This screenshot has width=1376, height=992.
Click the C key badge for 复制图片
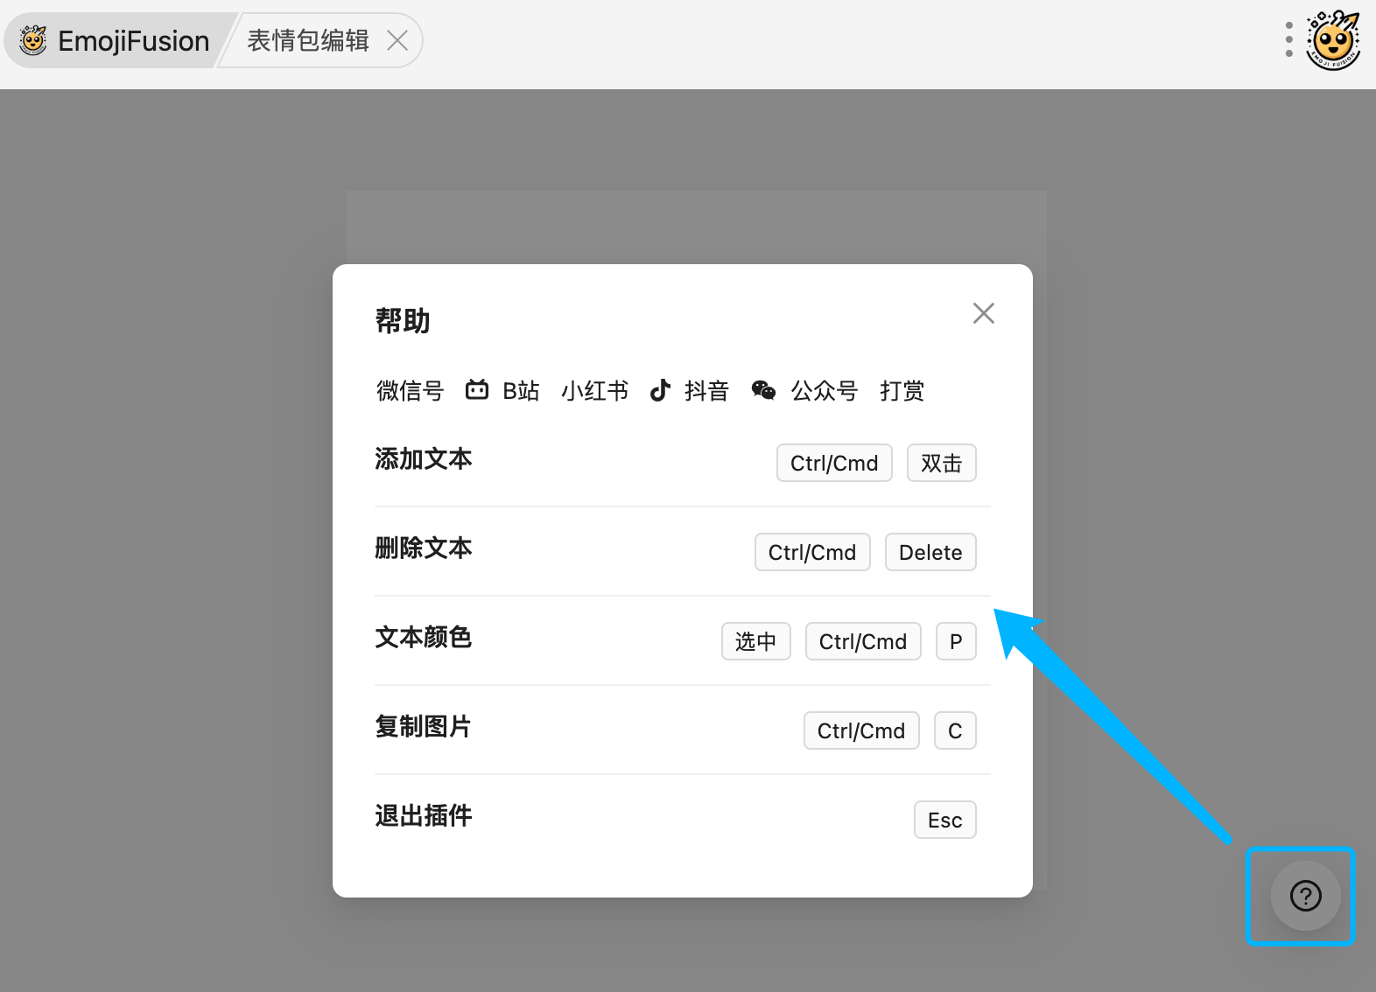point(954,730)
